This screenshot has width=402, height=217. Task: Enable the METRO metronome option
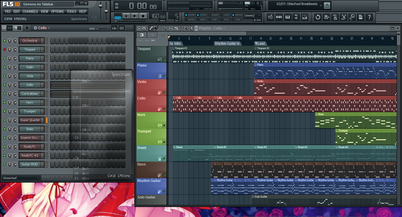coord(190,20)
